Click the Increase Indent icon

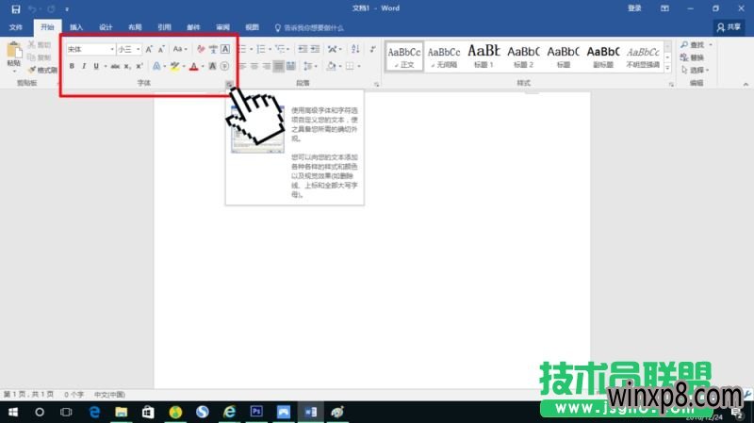(315, 49)
